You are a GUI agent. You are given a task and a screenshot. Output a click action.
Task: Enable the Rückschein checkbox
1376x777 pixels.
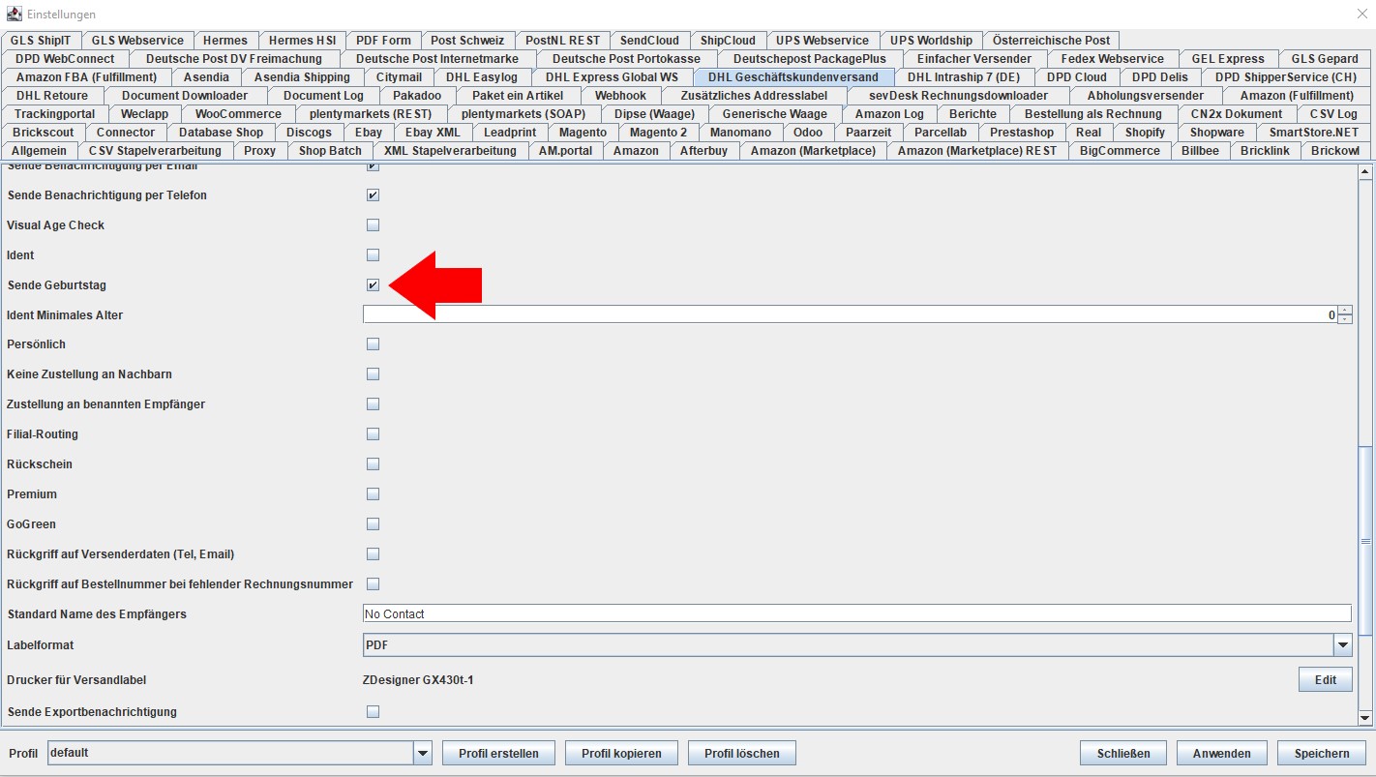tap(373, 464)
